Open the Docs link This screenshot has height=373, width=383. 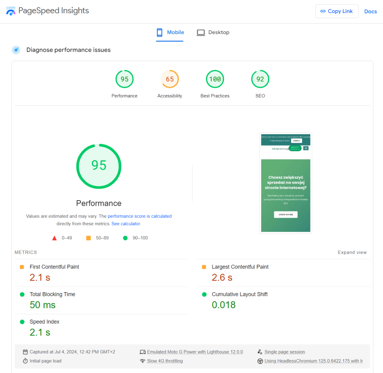point(370,12)
